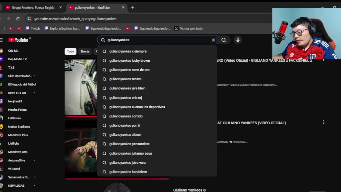Select Shorts filter chip
Screen dimensions: 341x192
tap(85, 51)
